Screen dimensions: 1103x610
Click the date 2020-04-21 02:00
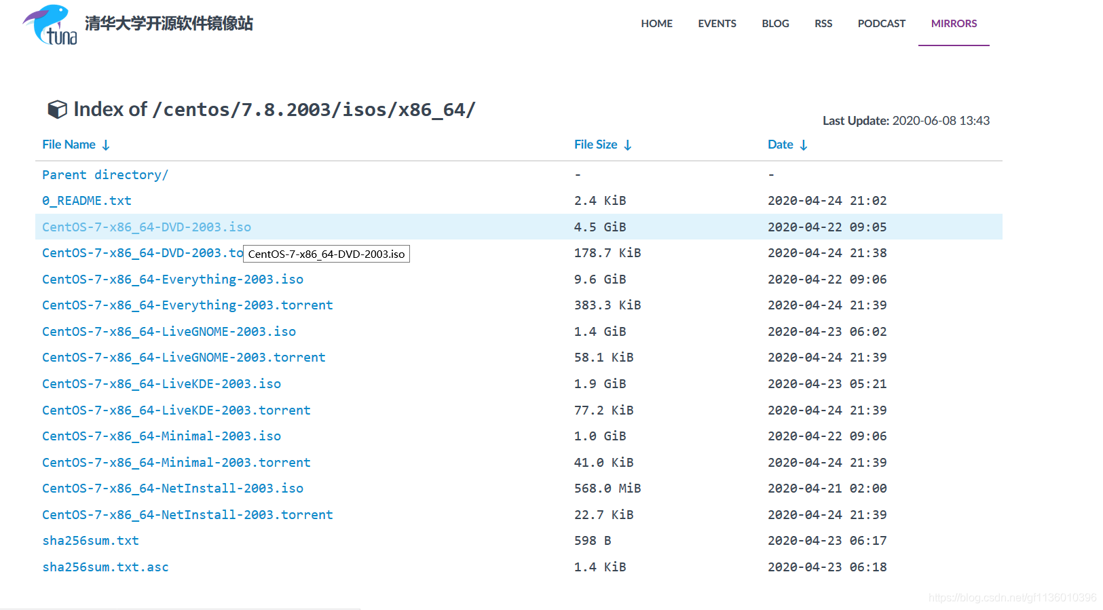coord(827,489)
